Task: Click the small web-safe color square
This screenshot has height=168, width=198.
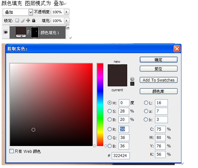Action: [132, 84]
